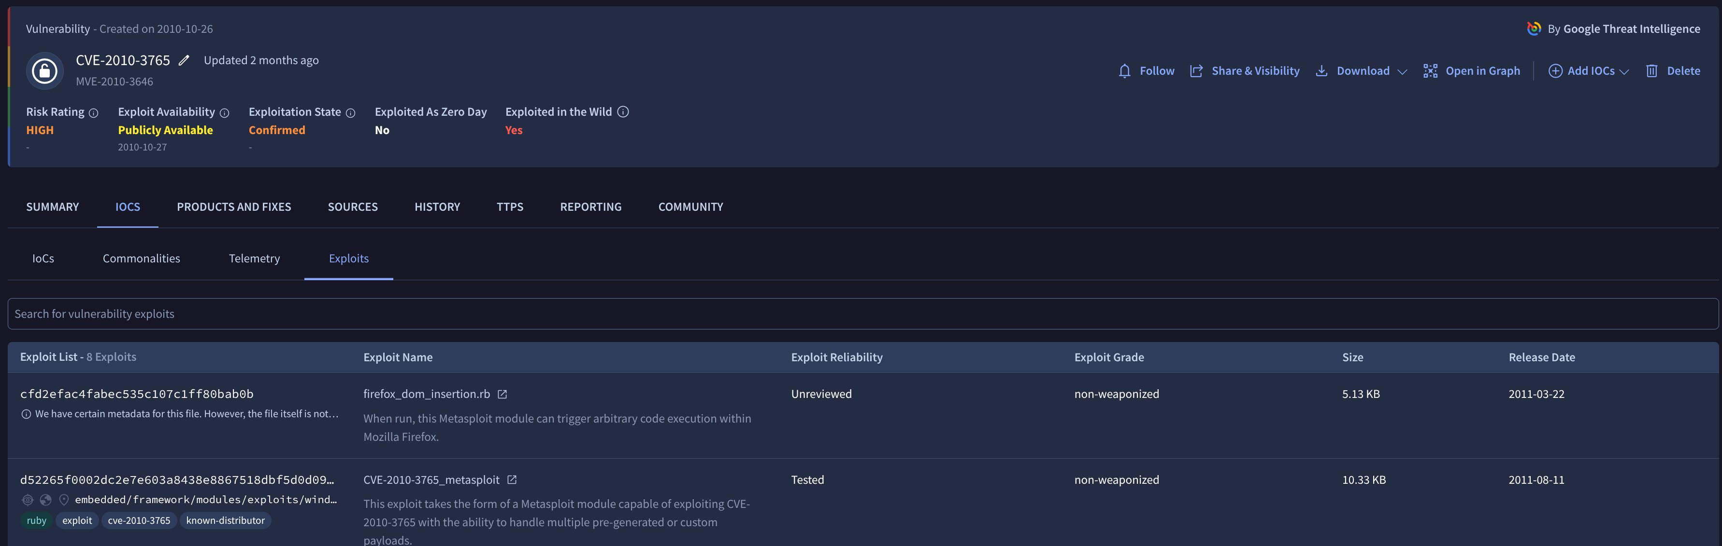Click the Add IOCs plus circle icon
Screen dimensions: 1722x546
(1555, 71)
